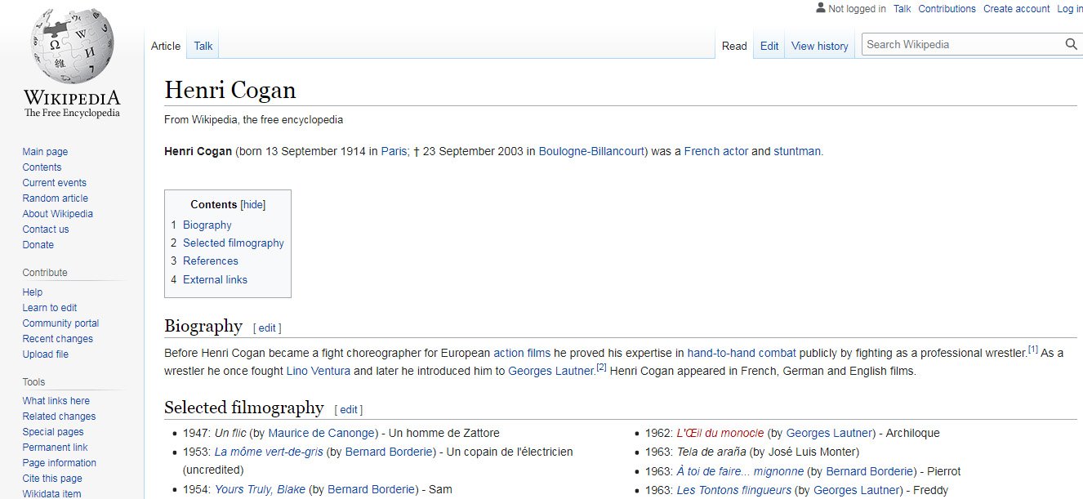Click the Log in link
Viewport: 1083px width, 499px height.
click(1070, 9)
